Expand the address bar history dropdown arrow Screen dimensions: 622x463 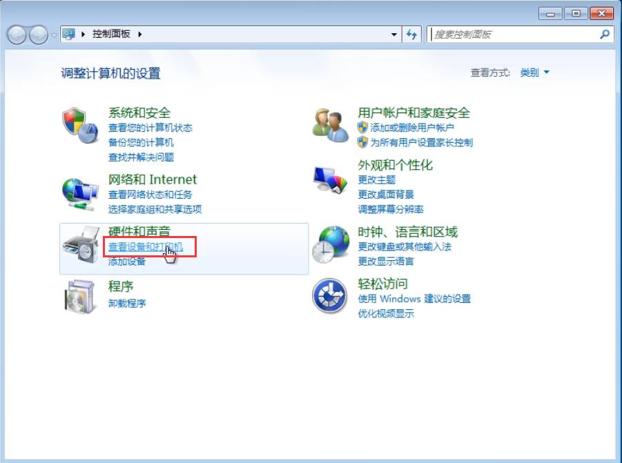tap(394, 34)
